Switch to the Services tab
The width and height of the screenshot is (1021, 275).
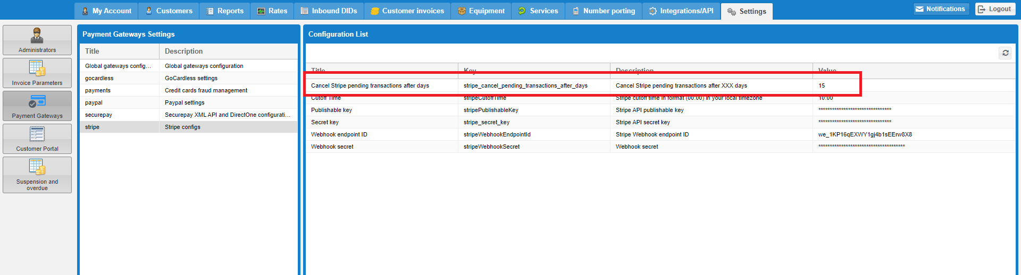538,11
